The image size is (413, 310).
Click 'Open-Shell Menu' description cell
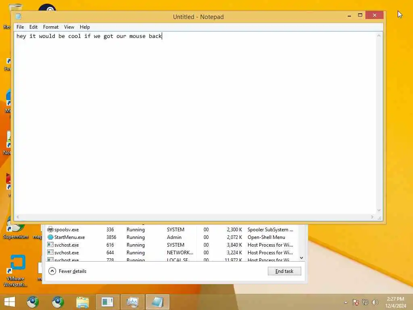[x=266, y=237]
